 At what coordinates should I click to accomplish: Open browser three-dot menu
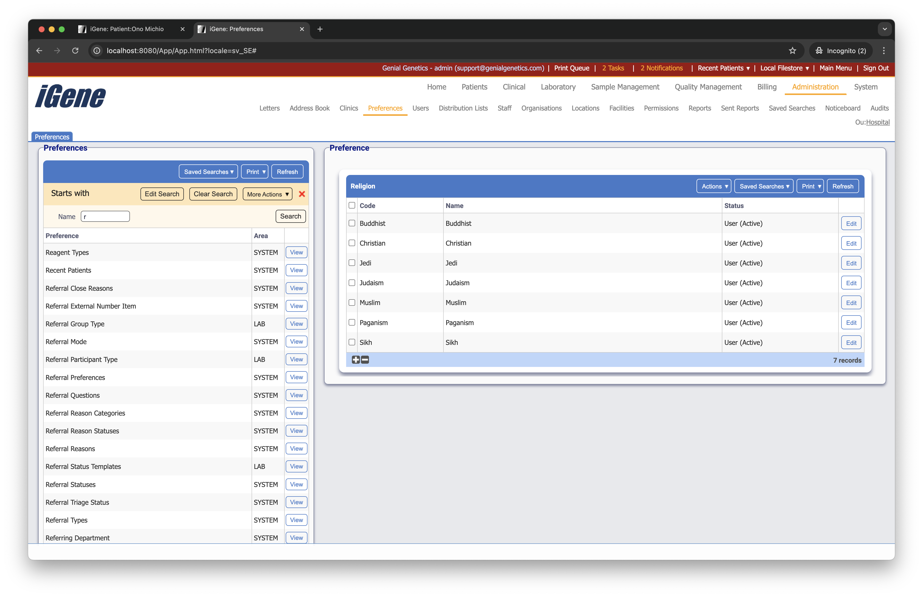(884, 51)
